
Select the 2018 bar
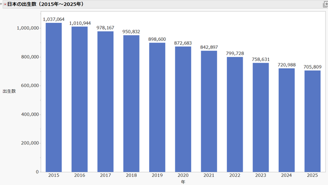click(131, 104)
